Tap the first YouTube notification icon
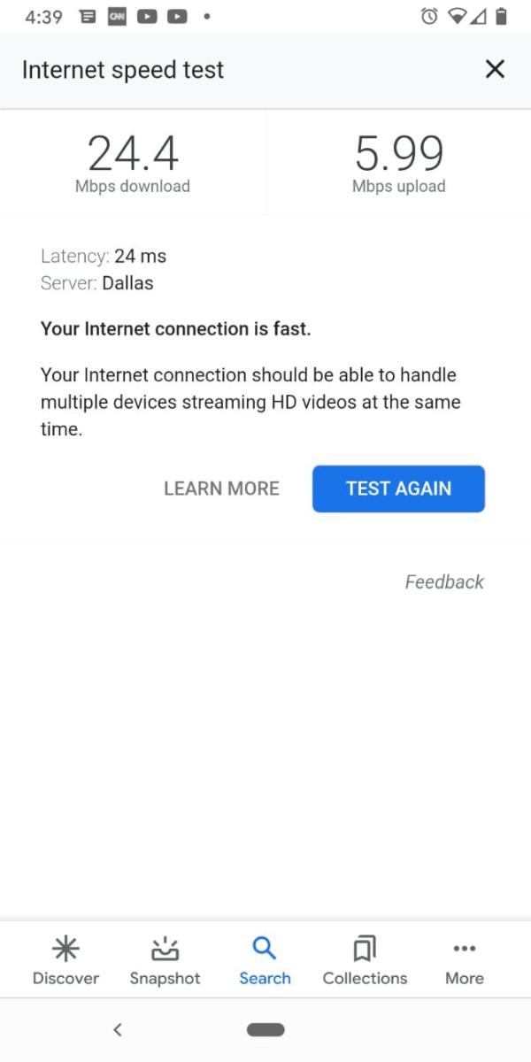The height and width of the screenshot is (1062, 531). (147, 16)
